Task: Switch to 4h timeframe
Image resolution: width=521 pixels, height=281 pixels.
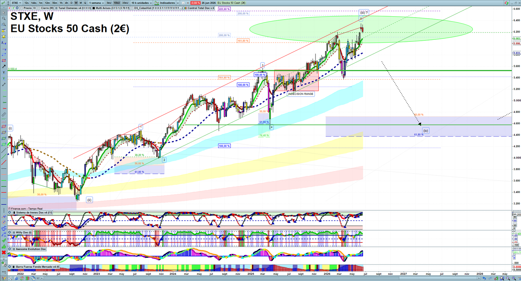Action: [x=66, y=3]
